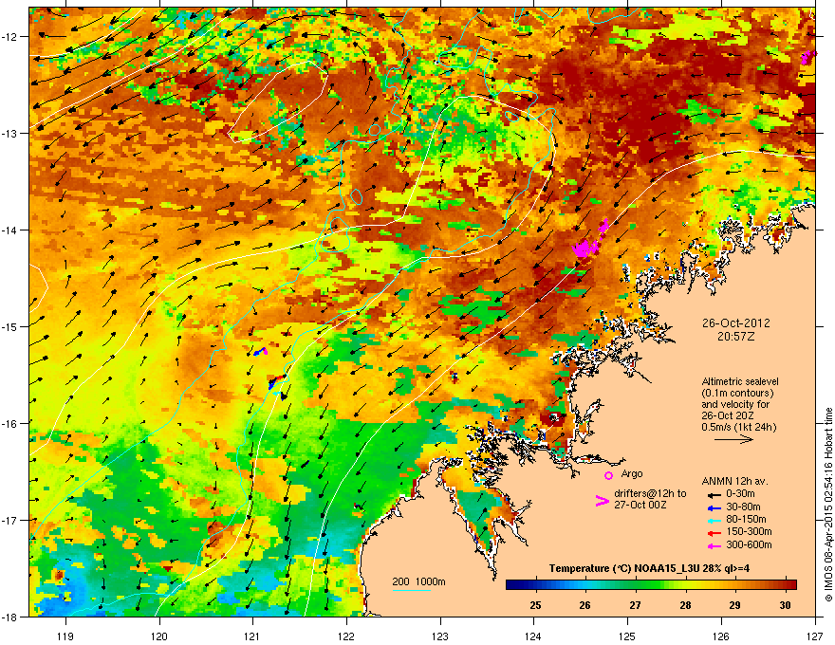This screenshot has height=645, width=835.
Task: Click the 'Altimetric sealevel' caption line
Action: click(x=740, y=381)
